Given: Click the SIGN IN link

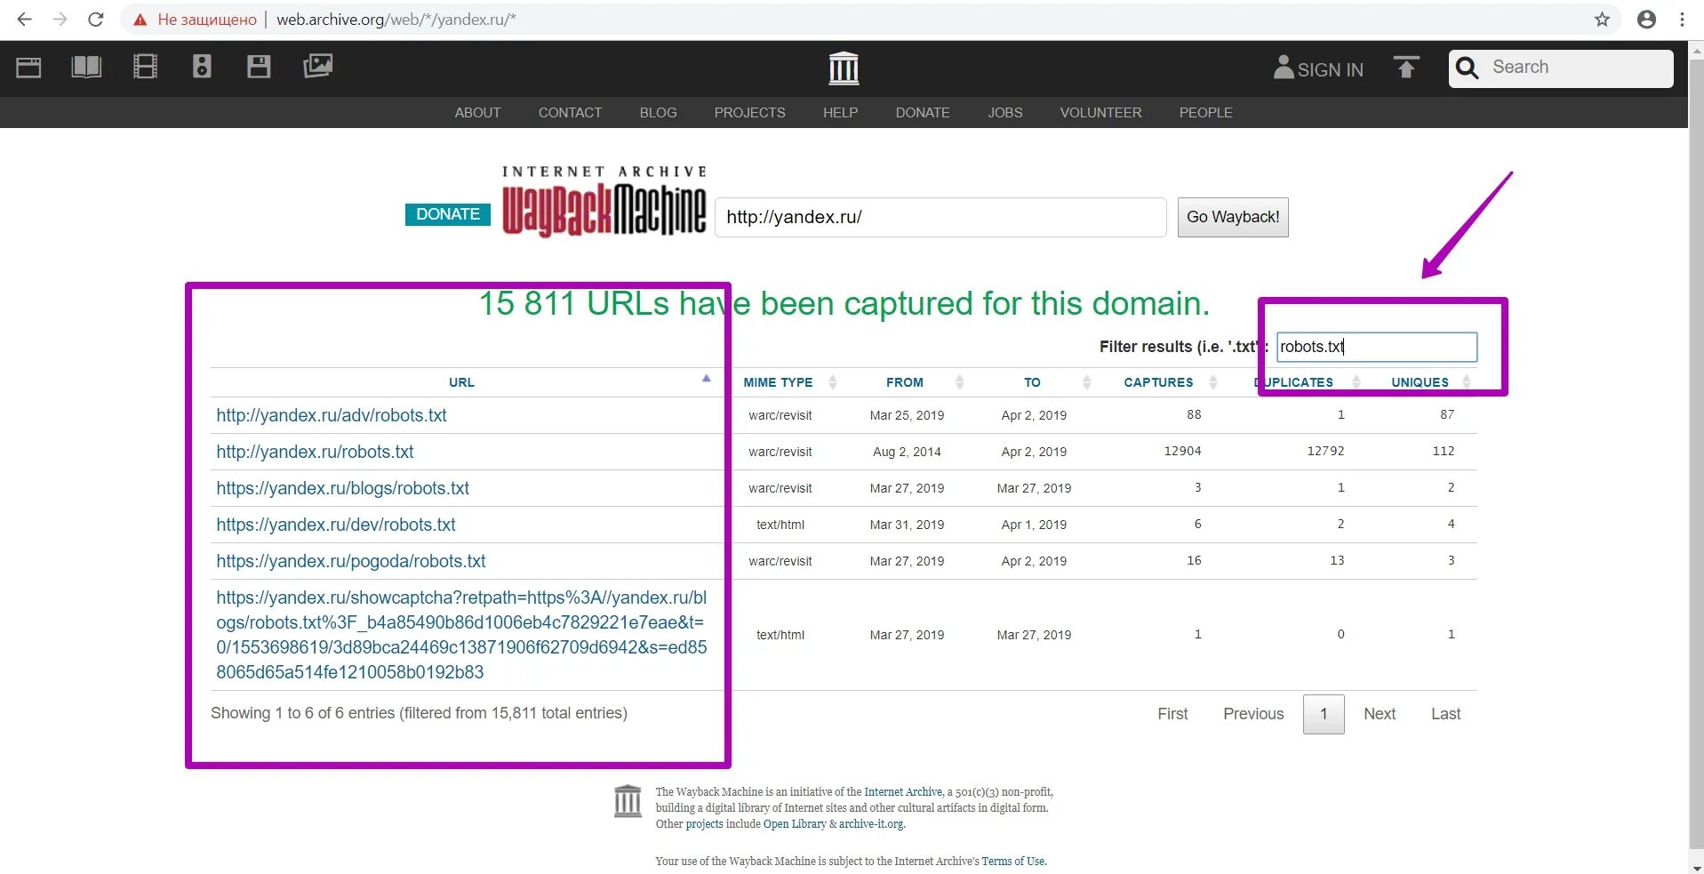Looking at the screenshot, I should [1318, 68].
